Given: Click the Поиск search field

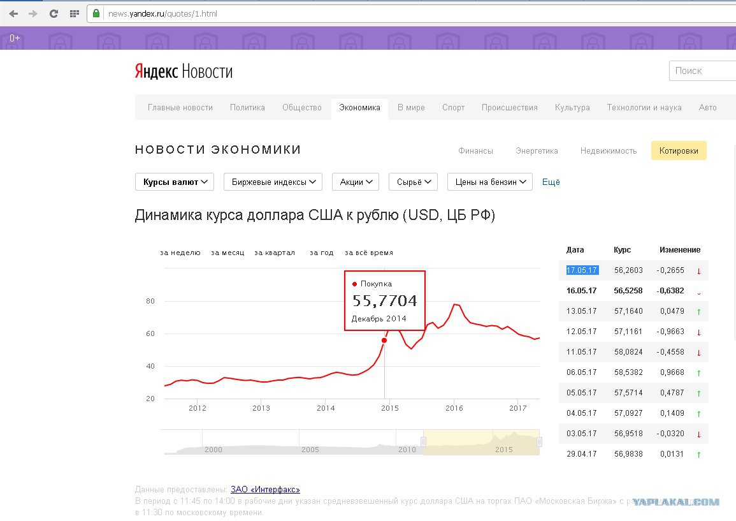Looking at the screenshot, I should click(x=702, y=71).
